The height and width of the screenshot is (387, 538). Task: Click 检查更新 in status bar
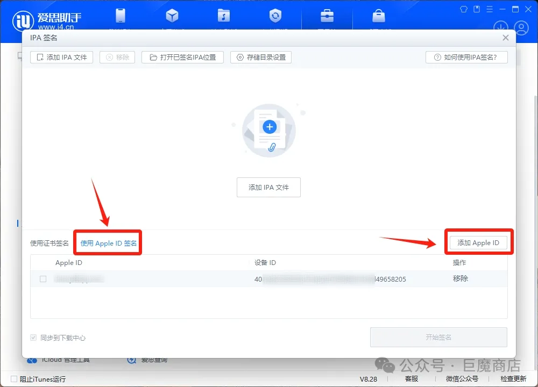point(513,379)
